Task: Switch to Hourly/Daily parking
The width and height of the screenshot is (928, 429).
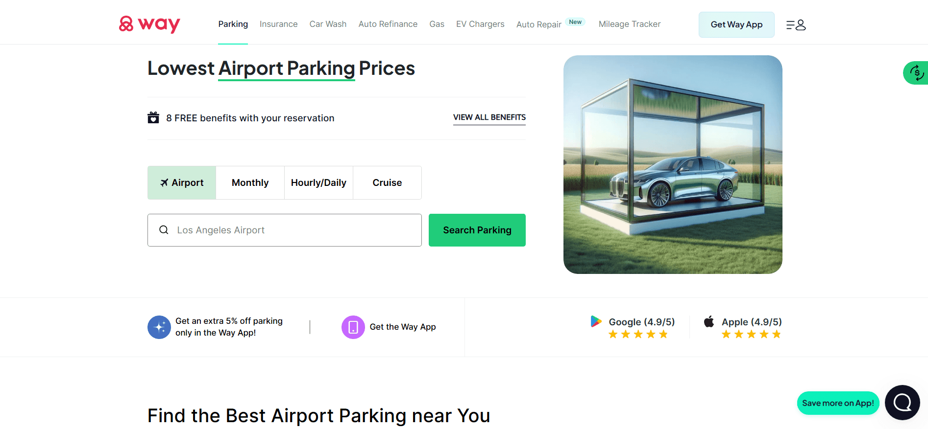Action: click(318, 182)
